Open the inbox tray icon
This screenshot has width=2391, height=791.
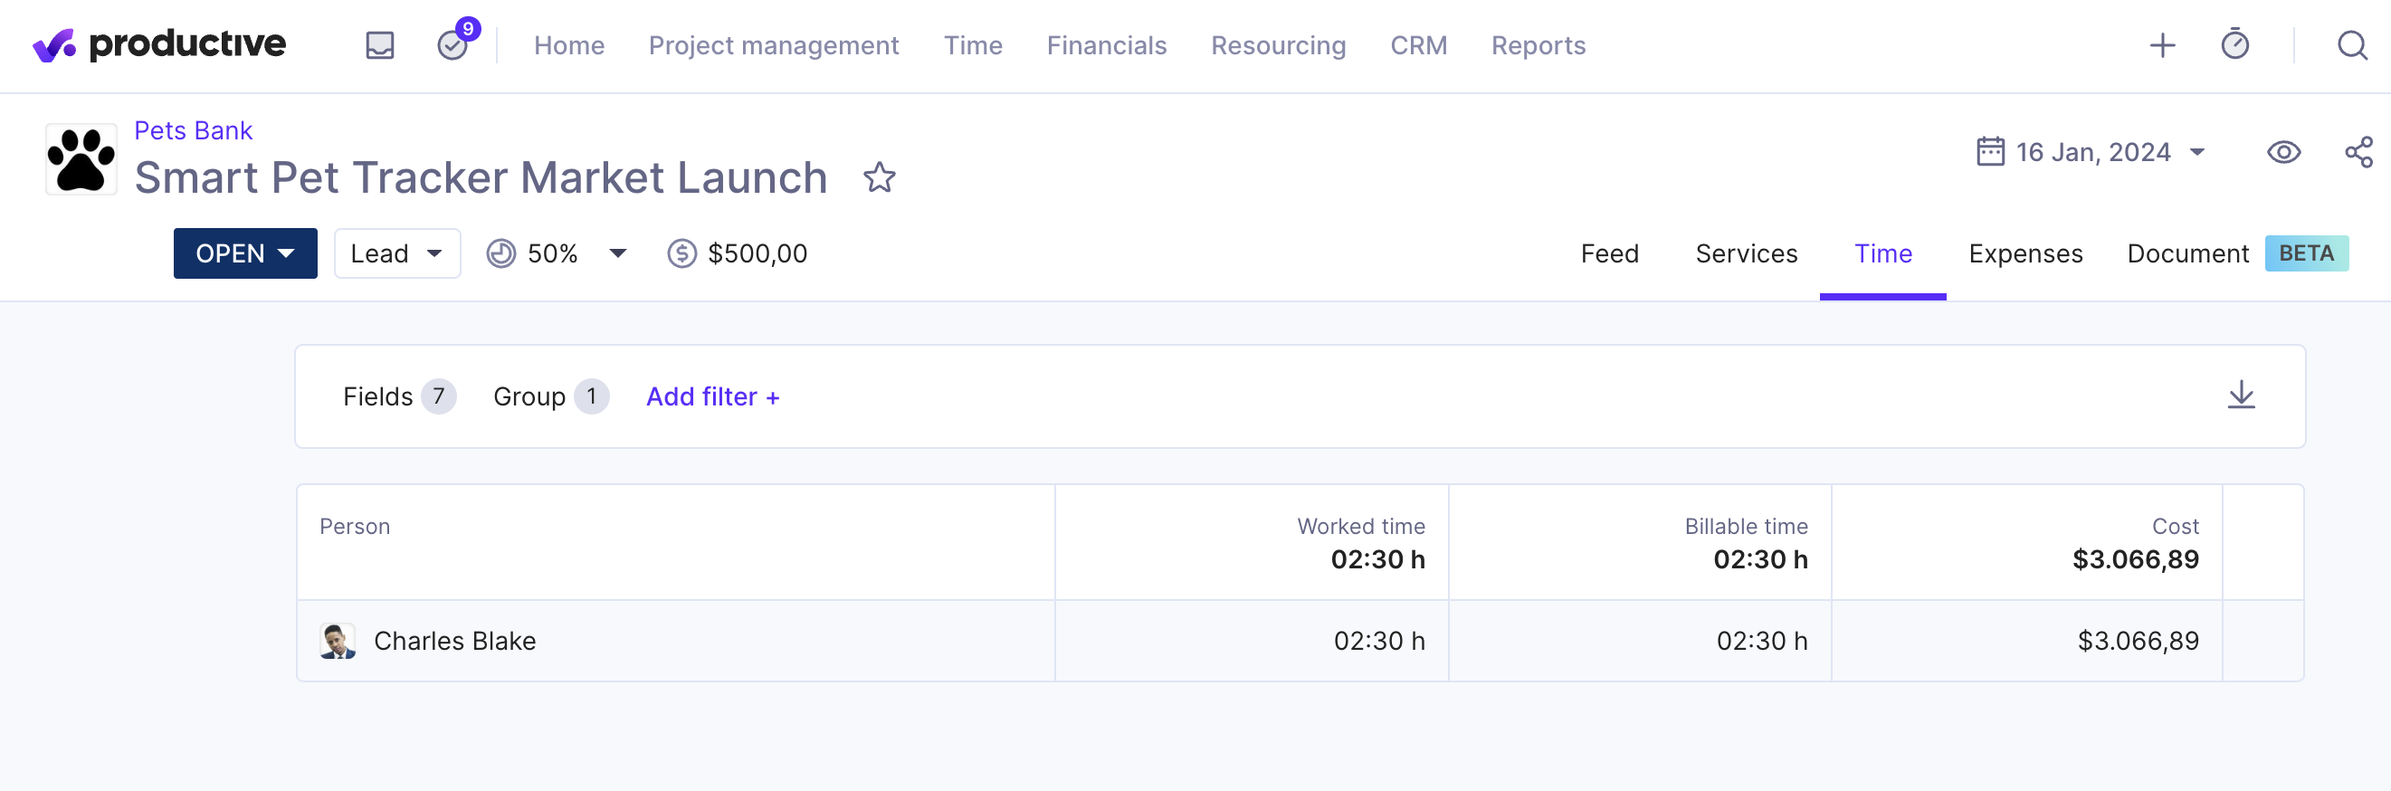(379, 45)
